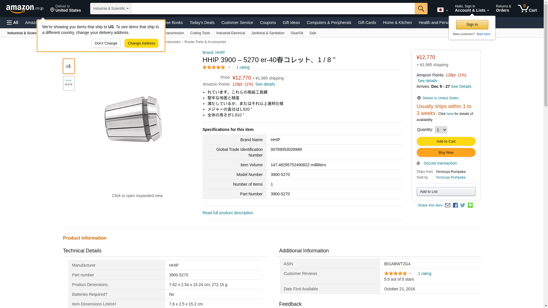548x308 pixels.
Task: Open the language flag selector
Action: (442, 10)
